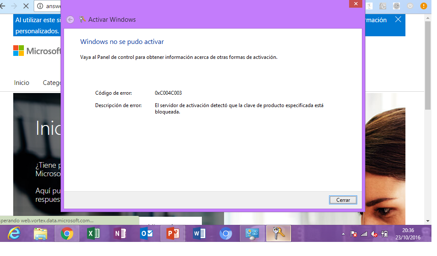Image resolution: width=437 pixels, height=256 pixels.
Task: Open PowerPoint from the taskbar
Action: coord(173,233)
